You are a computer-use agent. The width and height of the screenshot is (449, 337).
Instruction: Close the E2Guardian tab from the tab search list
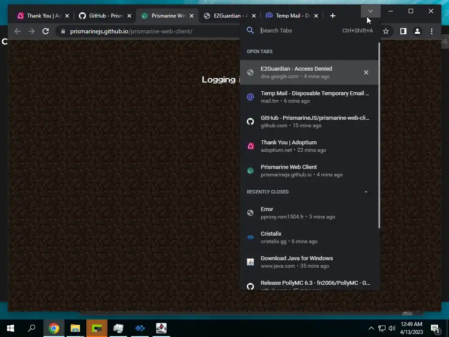pos(366,72)
